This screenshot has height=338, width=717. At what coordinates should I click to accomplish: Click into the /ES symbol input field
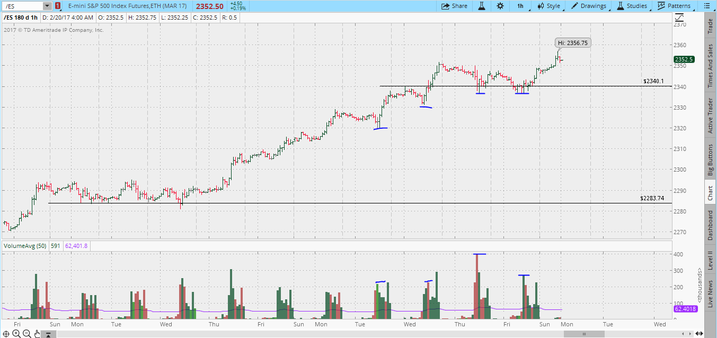21,6
